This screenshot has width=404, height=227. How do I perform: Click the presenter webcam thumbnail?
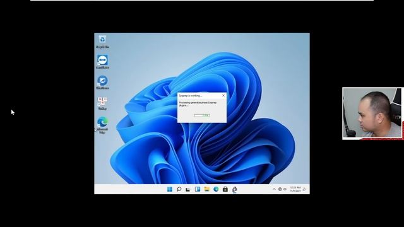[x=372, y=113]
